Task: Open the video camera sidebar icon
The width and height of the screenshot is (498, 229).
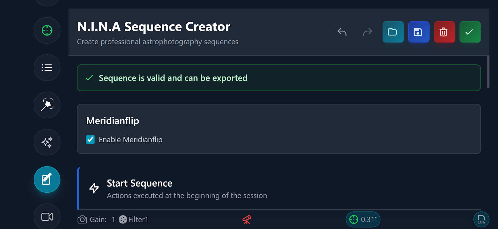Action: point(47,217)
